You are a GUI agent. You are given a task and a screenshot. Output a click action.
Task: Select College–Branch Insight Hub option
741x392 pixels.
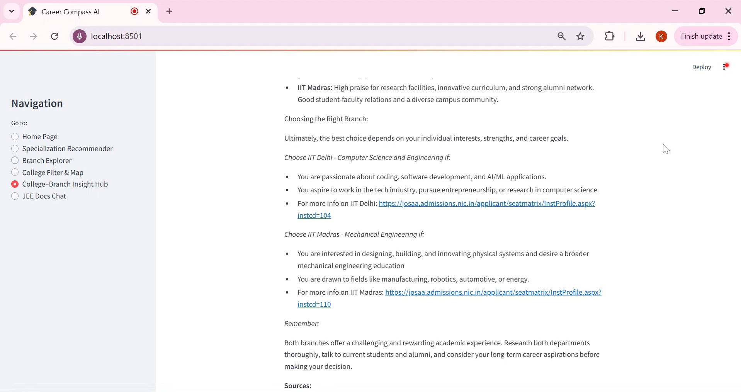pos(60,184)
